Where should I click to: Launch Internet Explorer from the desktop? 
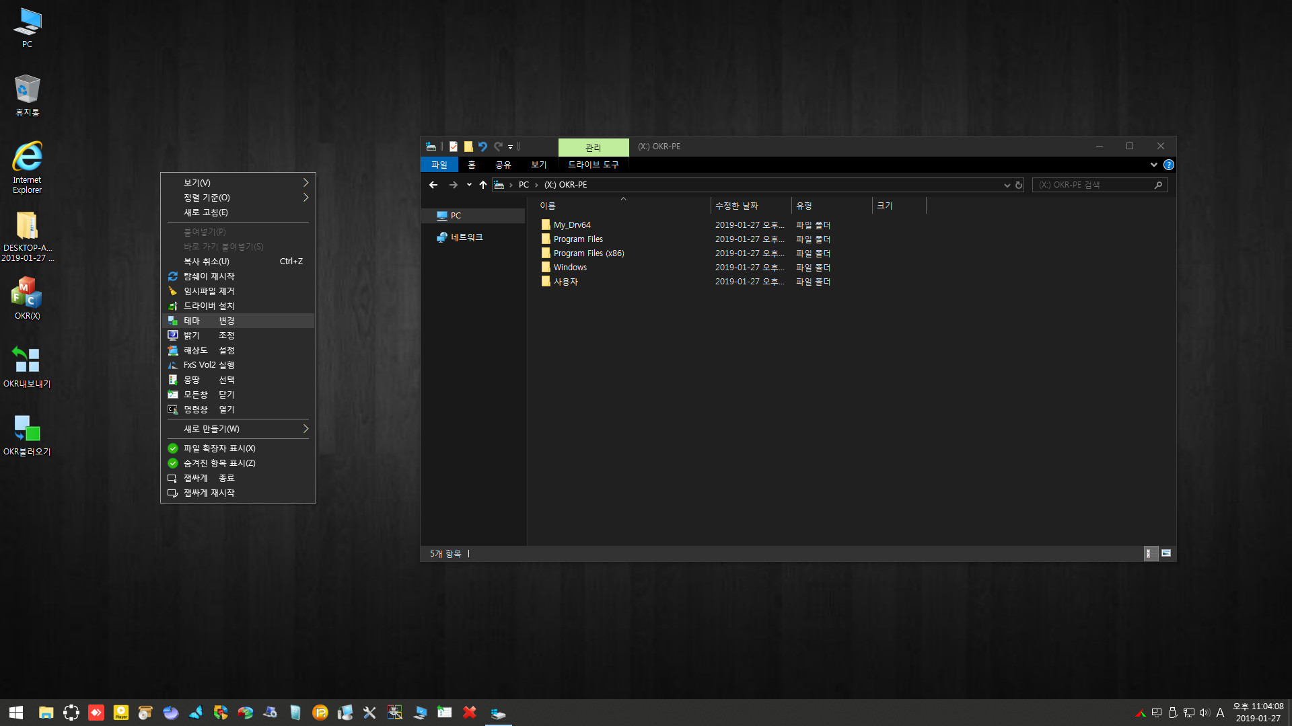click(27, 167)
